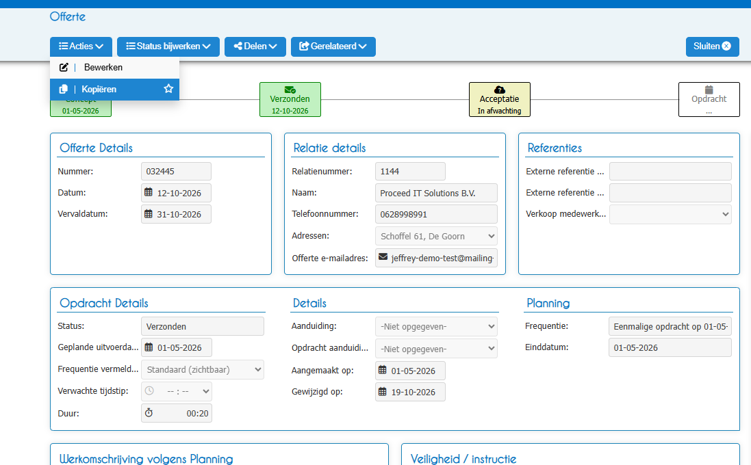Click the calendar icon for Geplande uitvoerdatum

[x=149, y=347]
